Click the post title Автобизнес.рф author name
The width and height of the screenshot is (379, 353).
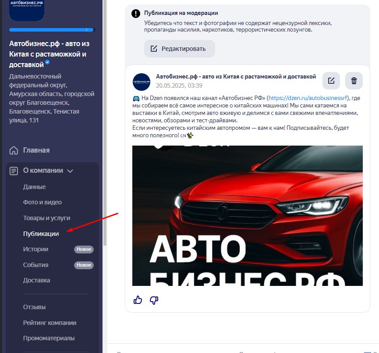click(x=236, y=76)
